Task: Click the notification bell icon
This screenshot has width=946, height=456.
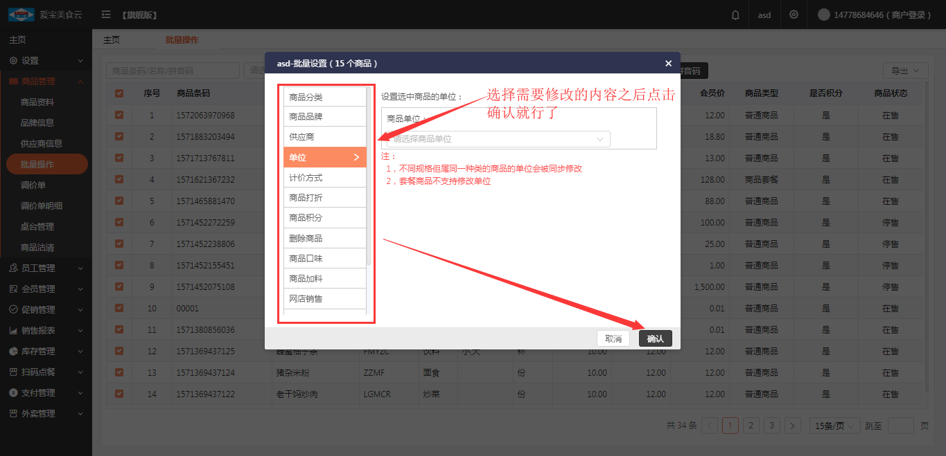Action: (735, 15)
